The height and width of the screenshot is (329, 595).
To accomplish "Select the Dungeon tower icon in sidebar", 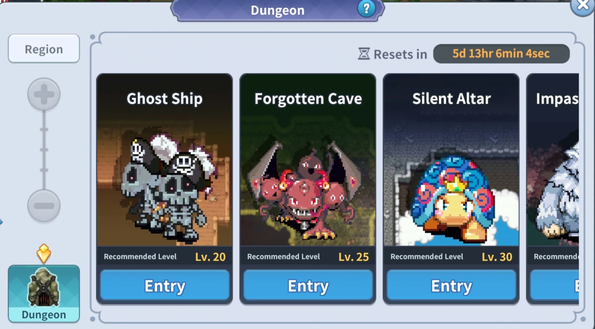I will [44, 287].
